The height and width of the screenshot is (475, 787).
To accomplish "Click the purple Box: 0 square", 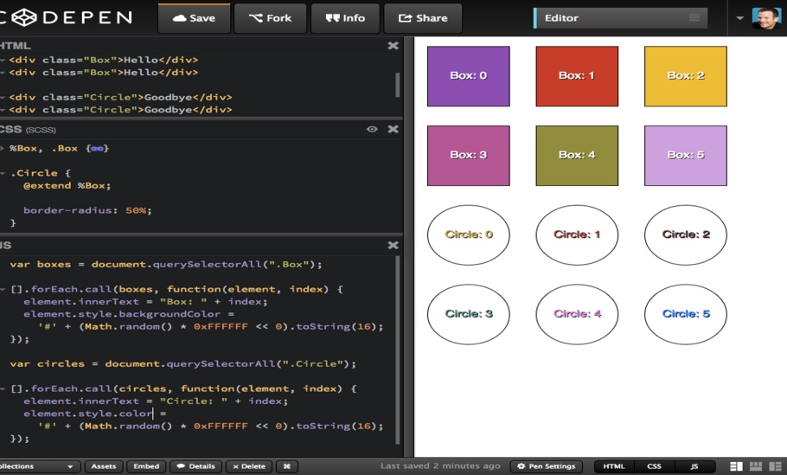I will 468,76.
